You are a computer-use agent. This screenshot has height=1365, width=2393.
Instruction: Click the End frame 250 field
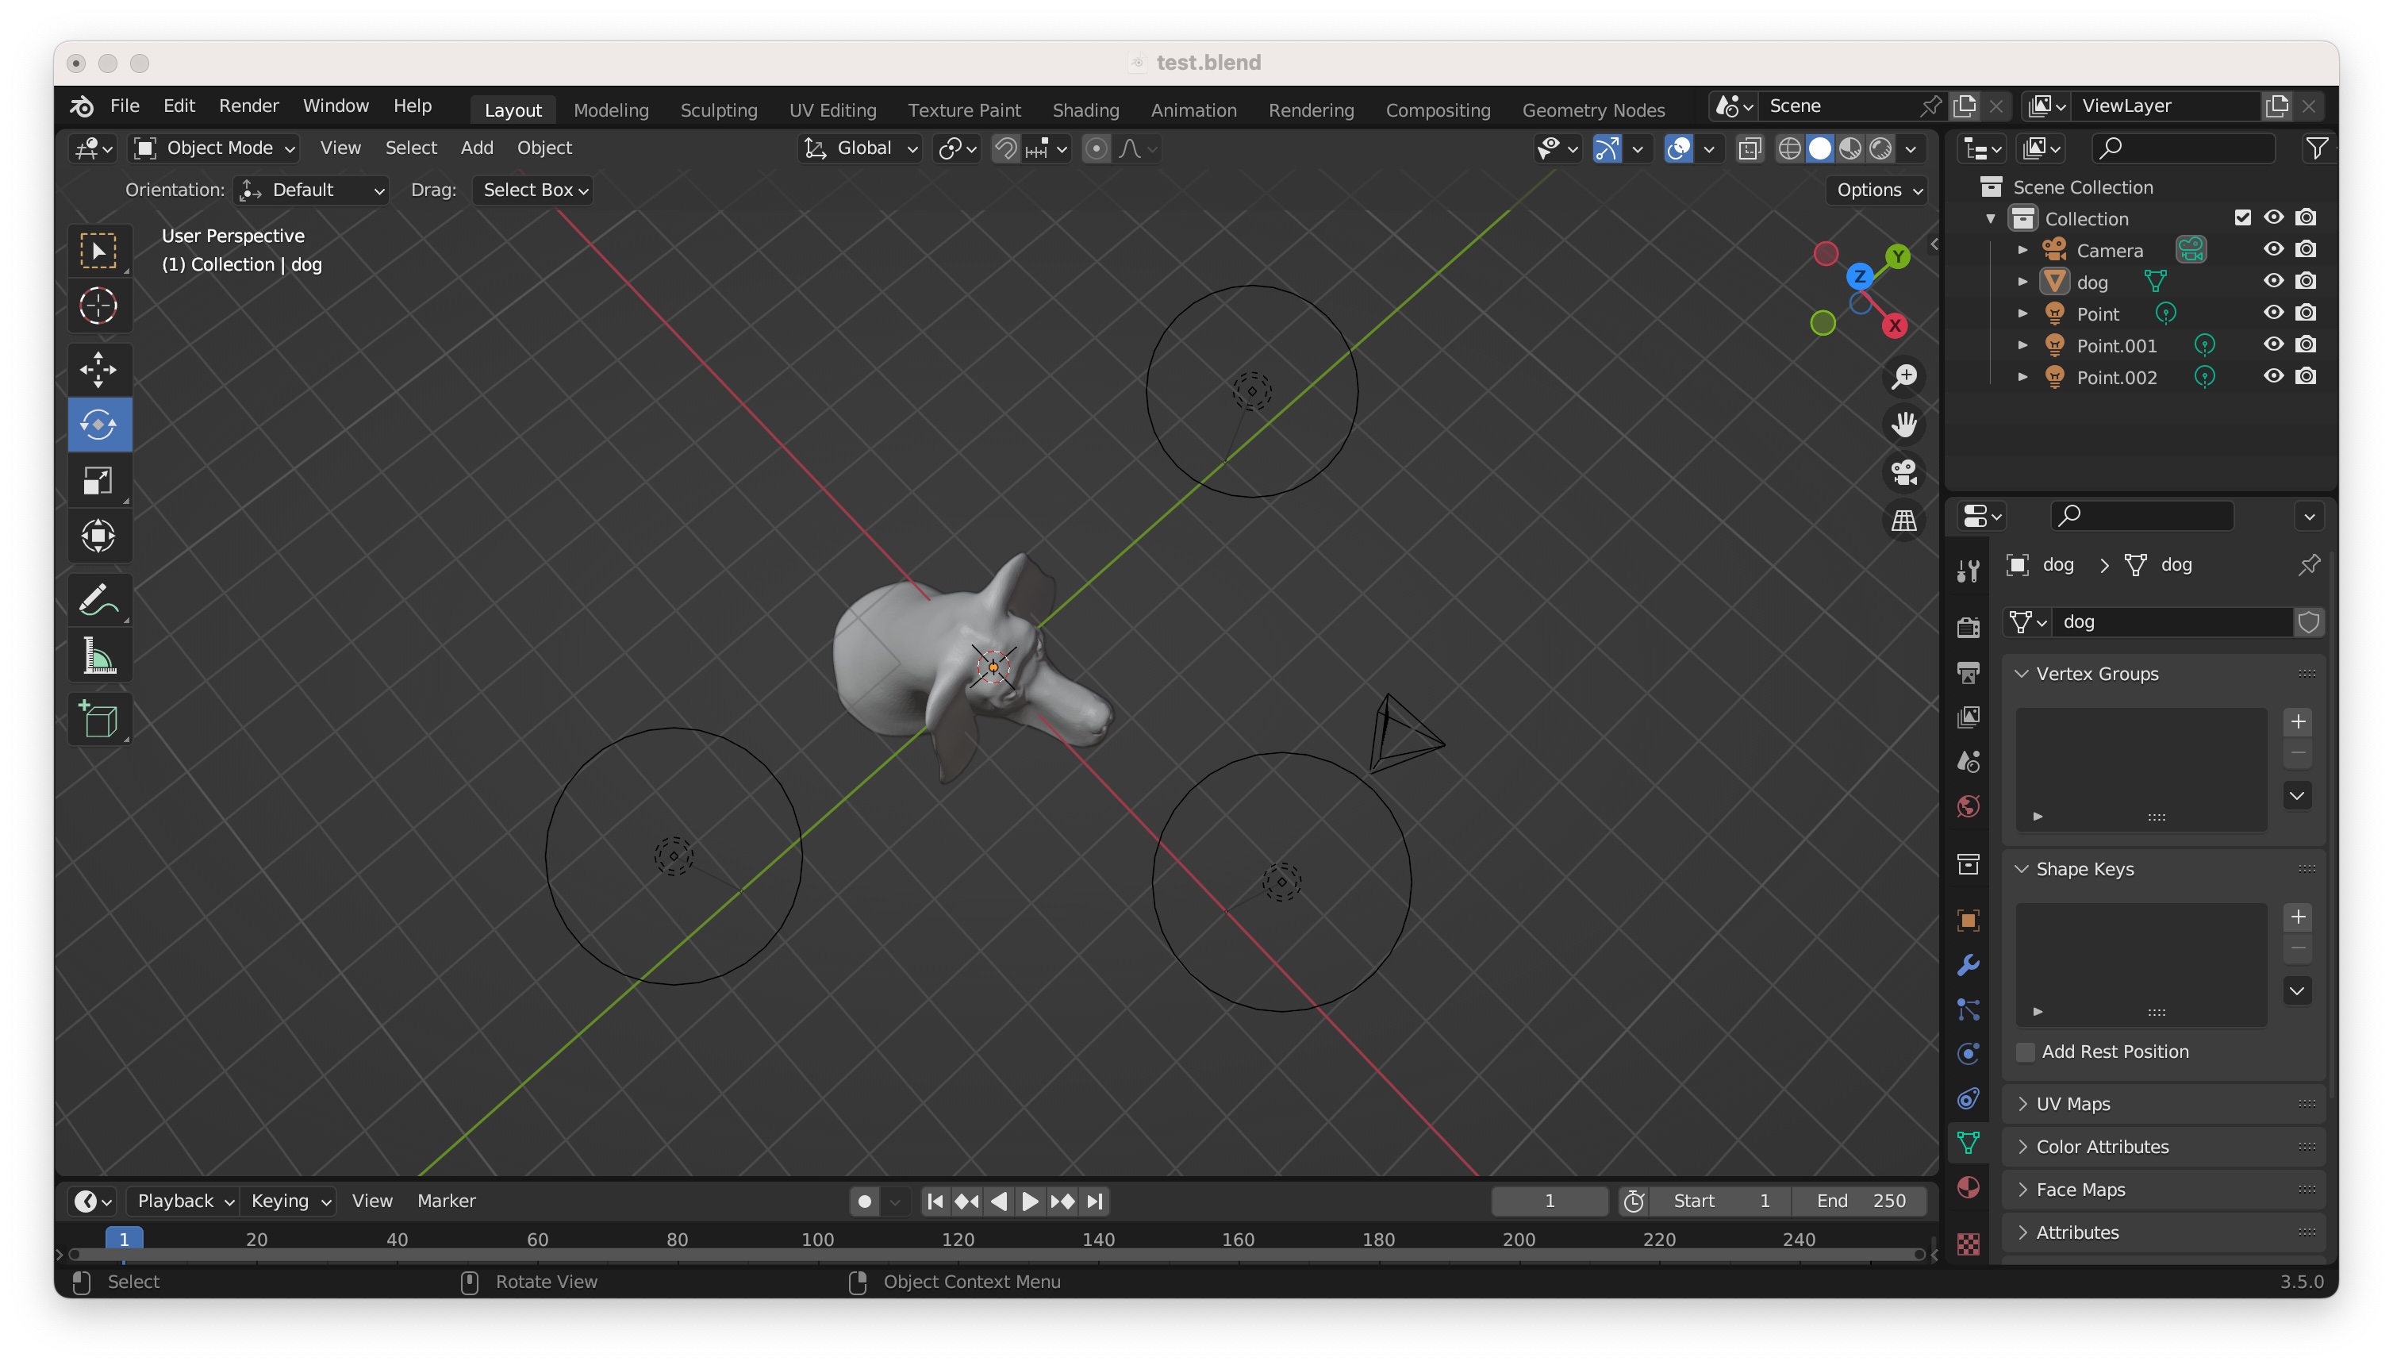pos(1860,1201)
